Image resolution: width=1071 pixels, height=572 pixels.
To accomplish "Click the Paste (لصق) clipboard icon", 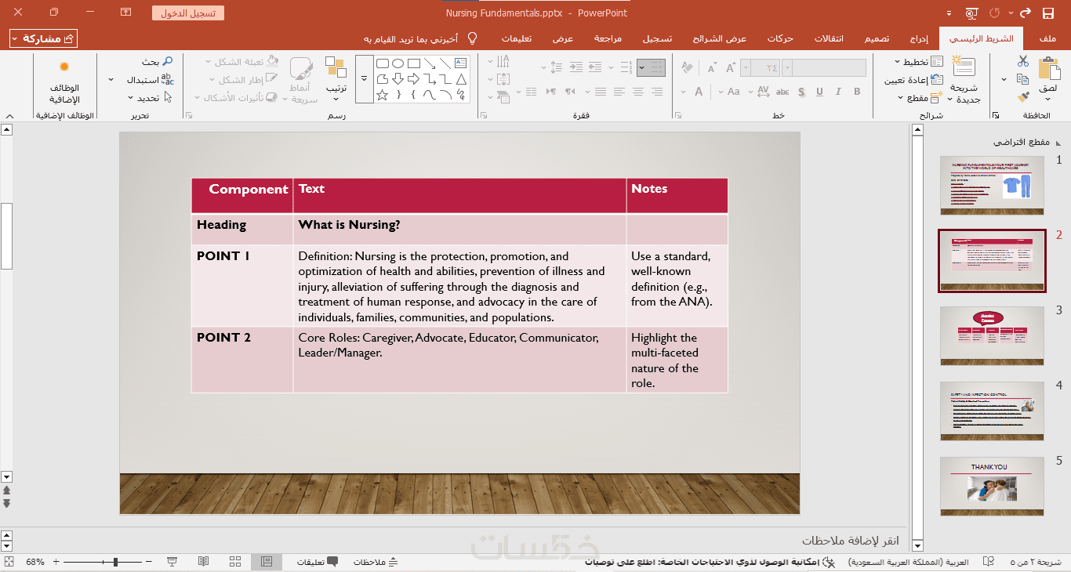I will pos(1048,69).
